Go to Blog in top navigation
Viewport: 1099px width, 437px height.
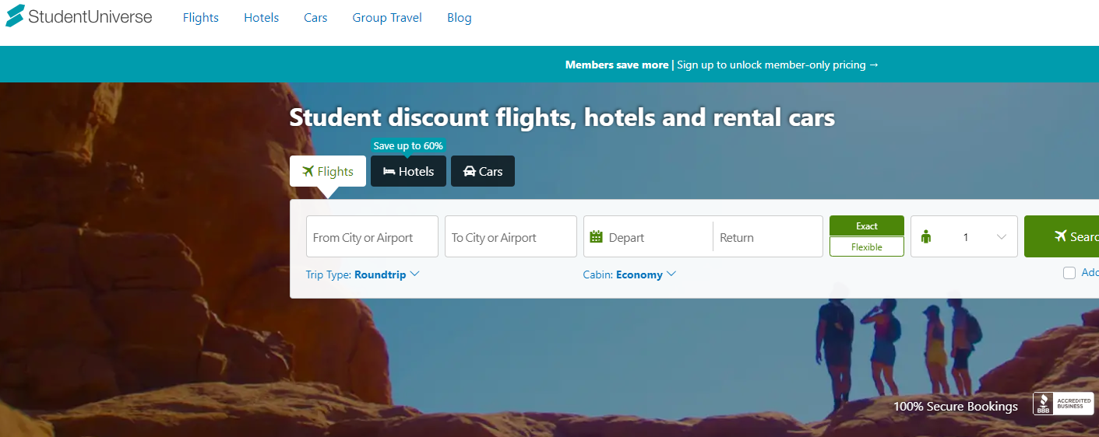pyautogui.click(x=460, y=18)
